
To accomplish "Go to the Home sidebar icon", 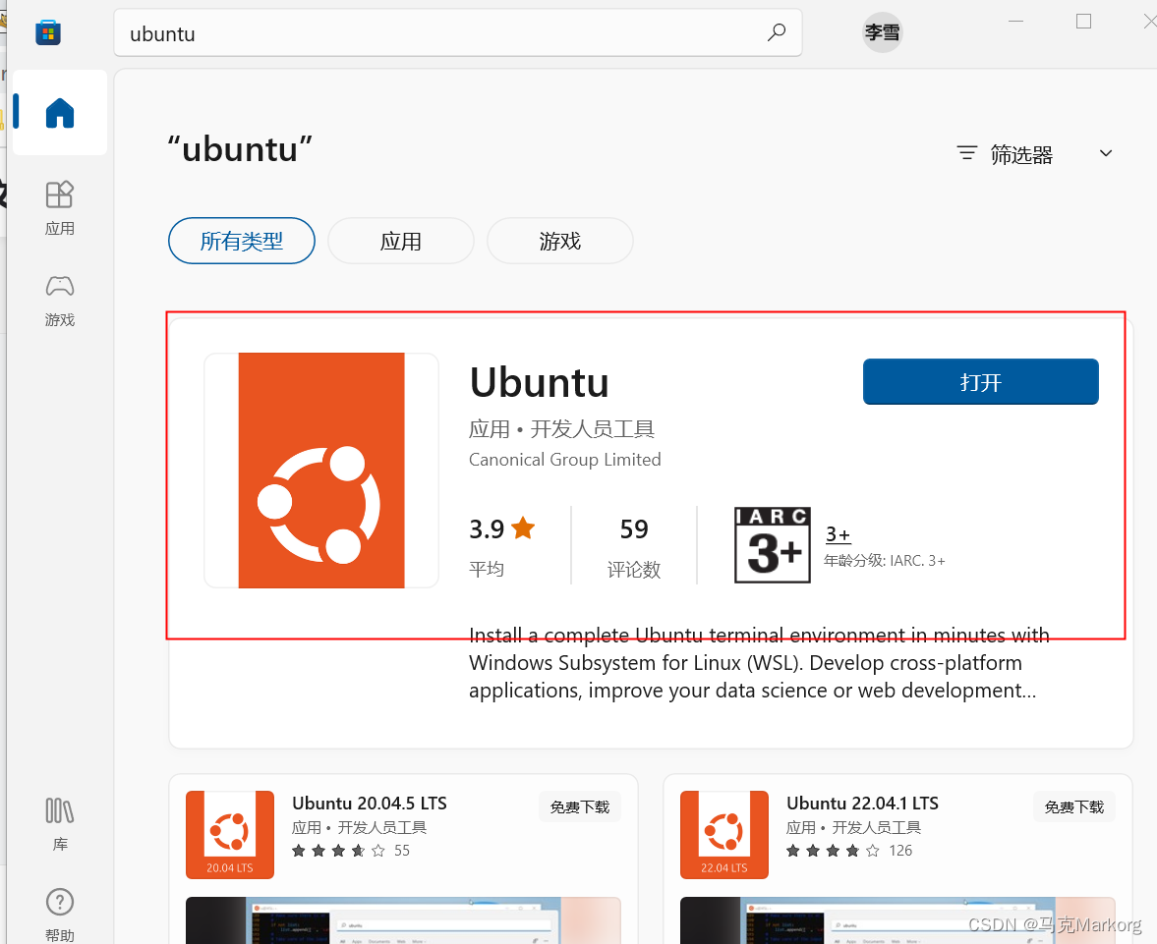I will point(60,113).
